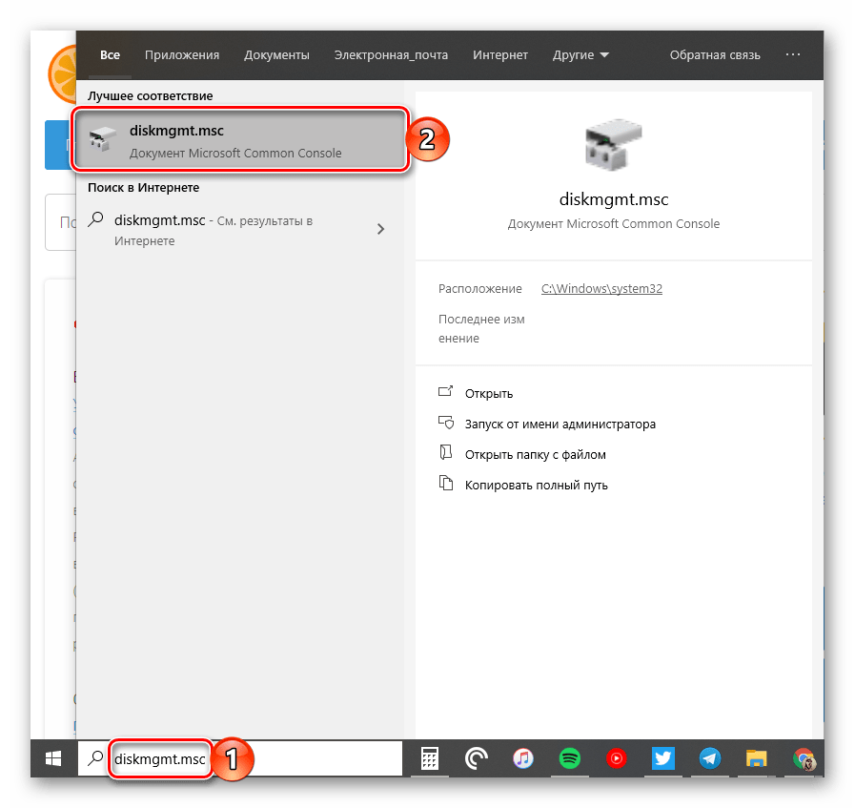Screen dimensions: 855x808
Task: Expand web results arrow for diskmgmt.msc
Action: (380, 229)
